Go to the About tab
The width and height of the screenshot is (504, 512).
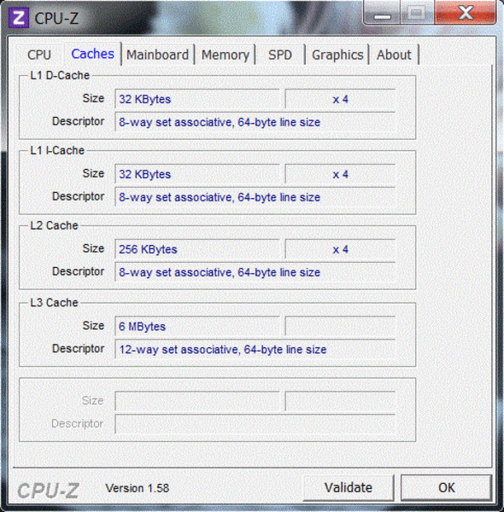pos(394,55)
